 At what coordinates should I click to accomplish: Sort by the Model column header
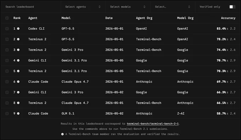click(66, 18)
